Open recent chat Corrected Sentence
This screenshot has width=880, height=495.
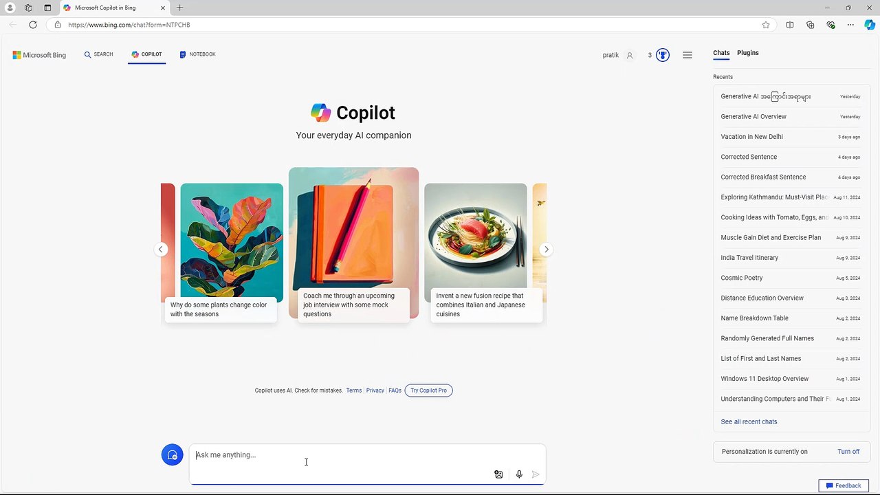click(791, 157)
